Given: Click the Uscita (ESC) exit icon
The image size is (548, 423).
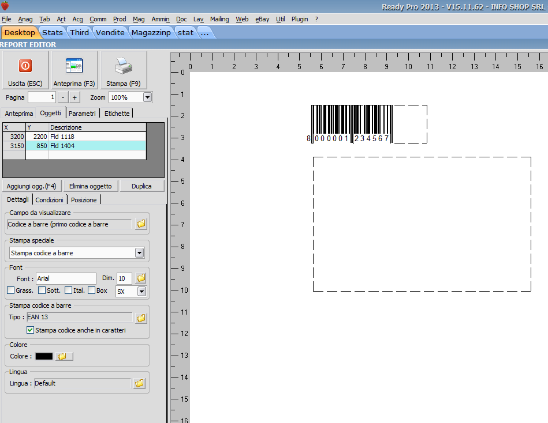Looking at the screenshot, I should (25, 66).
